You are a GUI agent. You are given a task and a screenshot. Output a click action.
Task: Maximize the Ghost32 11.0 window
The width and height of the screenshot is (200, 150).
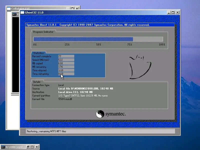tap(173, 12)
